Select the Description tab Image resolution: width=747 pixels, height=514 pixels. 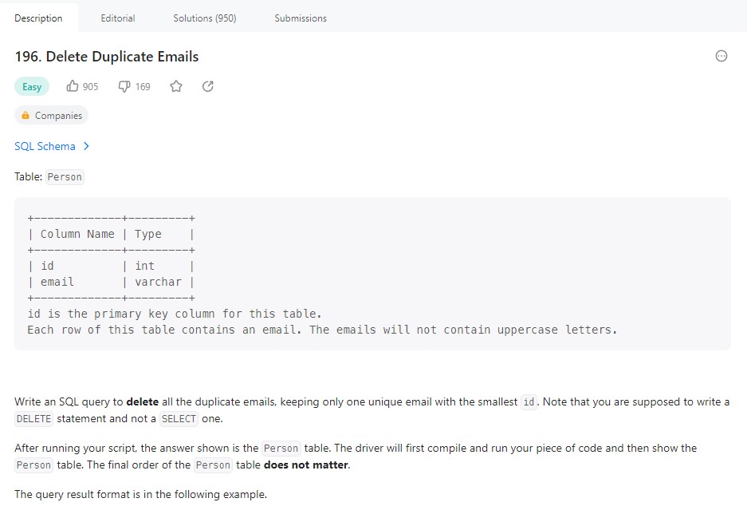point(38,18)
